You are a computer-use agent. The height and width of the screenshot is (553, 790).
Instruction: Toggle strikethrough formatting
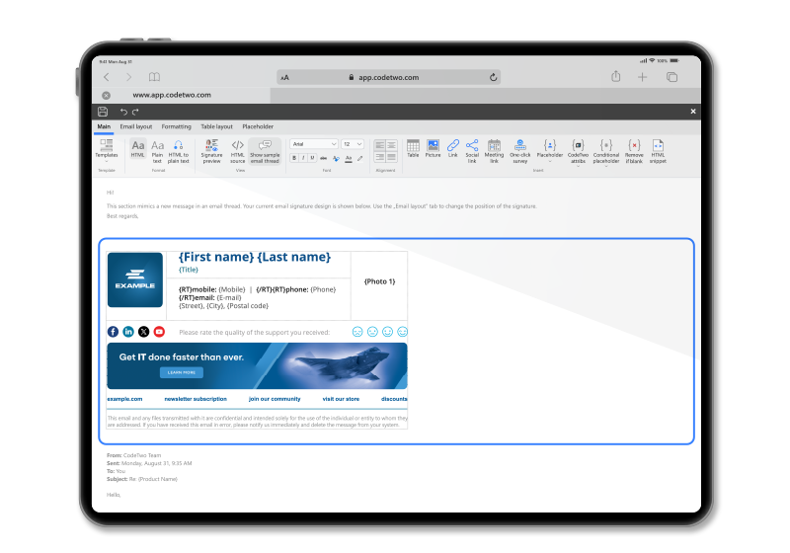point(324,158)
